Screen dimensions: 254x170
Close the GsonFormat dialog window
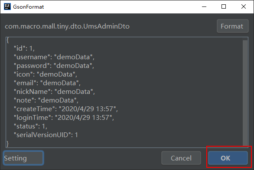pos(244,6)
